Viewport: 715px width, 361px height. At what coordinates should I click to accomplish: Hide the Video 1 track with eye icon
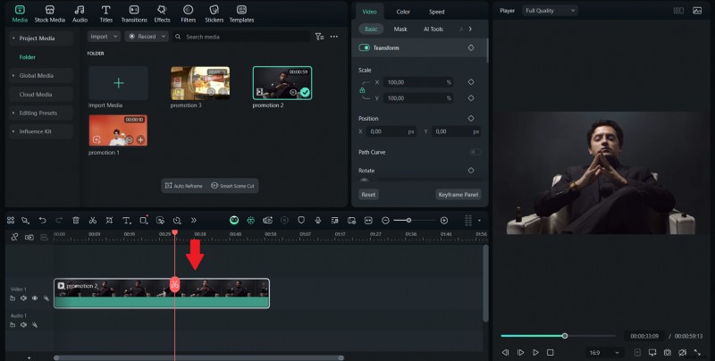[x=35, y=298]
